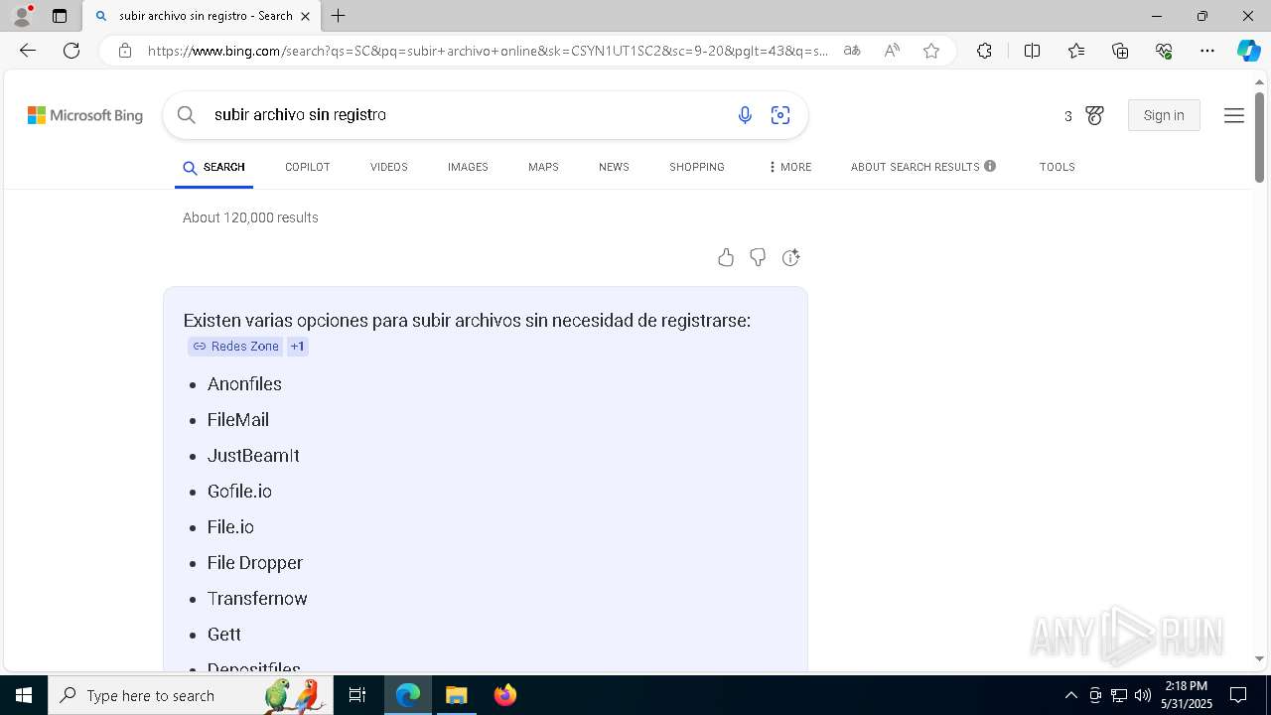Open the TOOLS option
The width and height of the screenshot is (1271, 715).
(x=1057, y=167)
